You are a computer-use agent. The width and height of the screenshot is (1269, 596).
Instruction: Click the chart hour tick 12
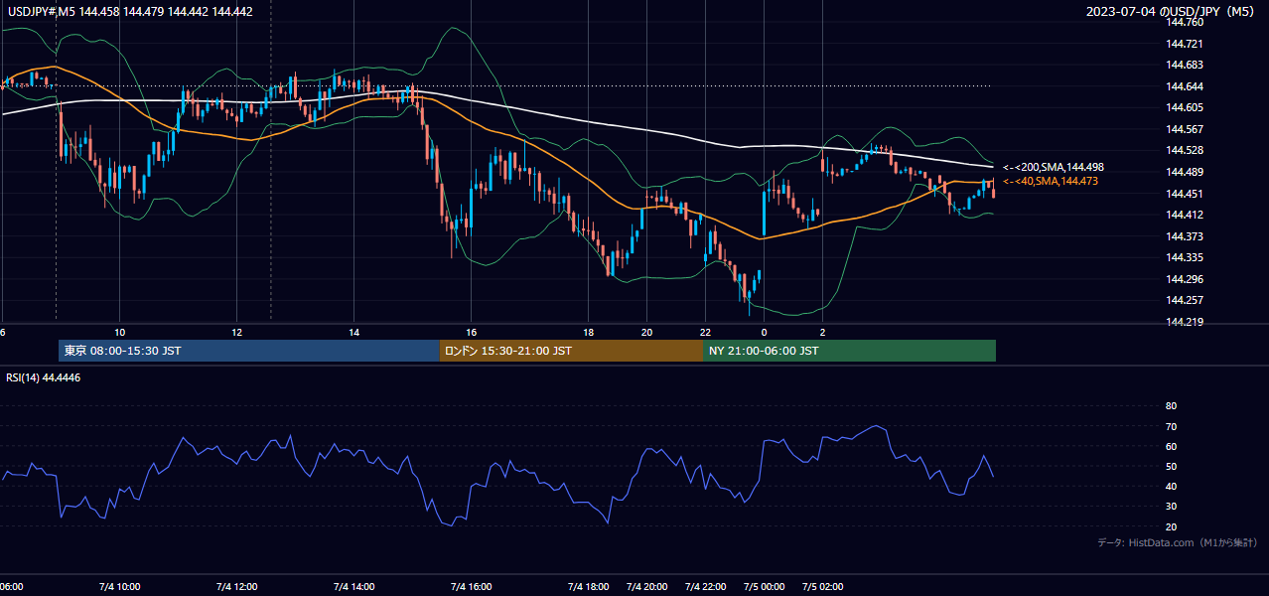[237, 332]
